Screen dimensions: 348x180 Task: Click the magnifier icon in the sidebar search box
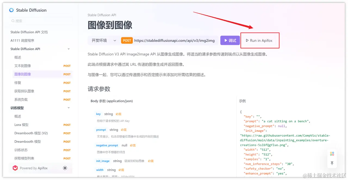click(x=13, y=21)
